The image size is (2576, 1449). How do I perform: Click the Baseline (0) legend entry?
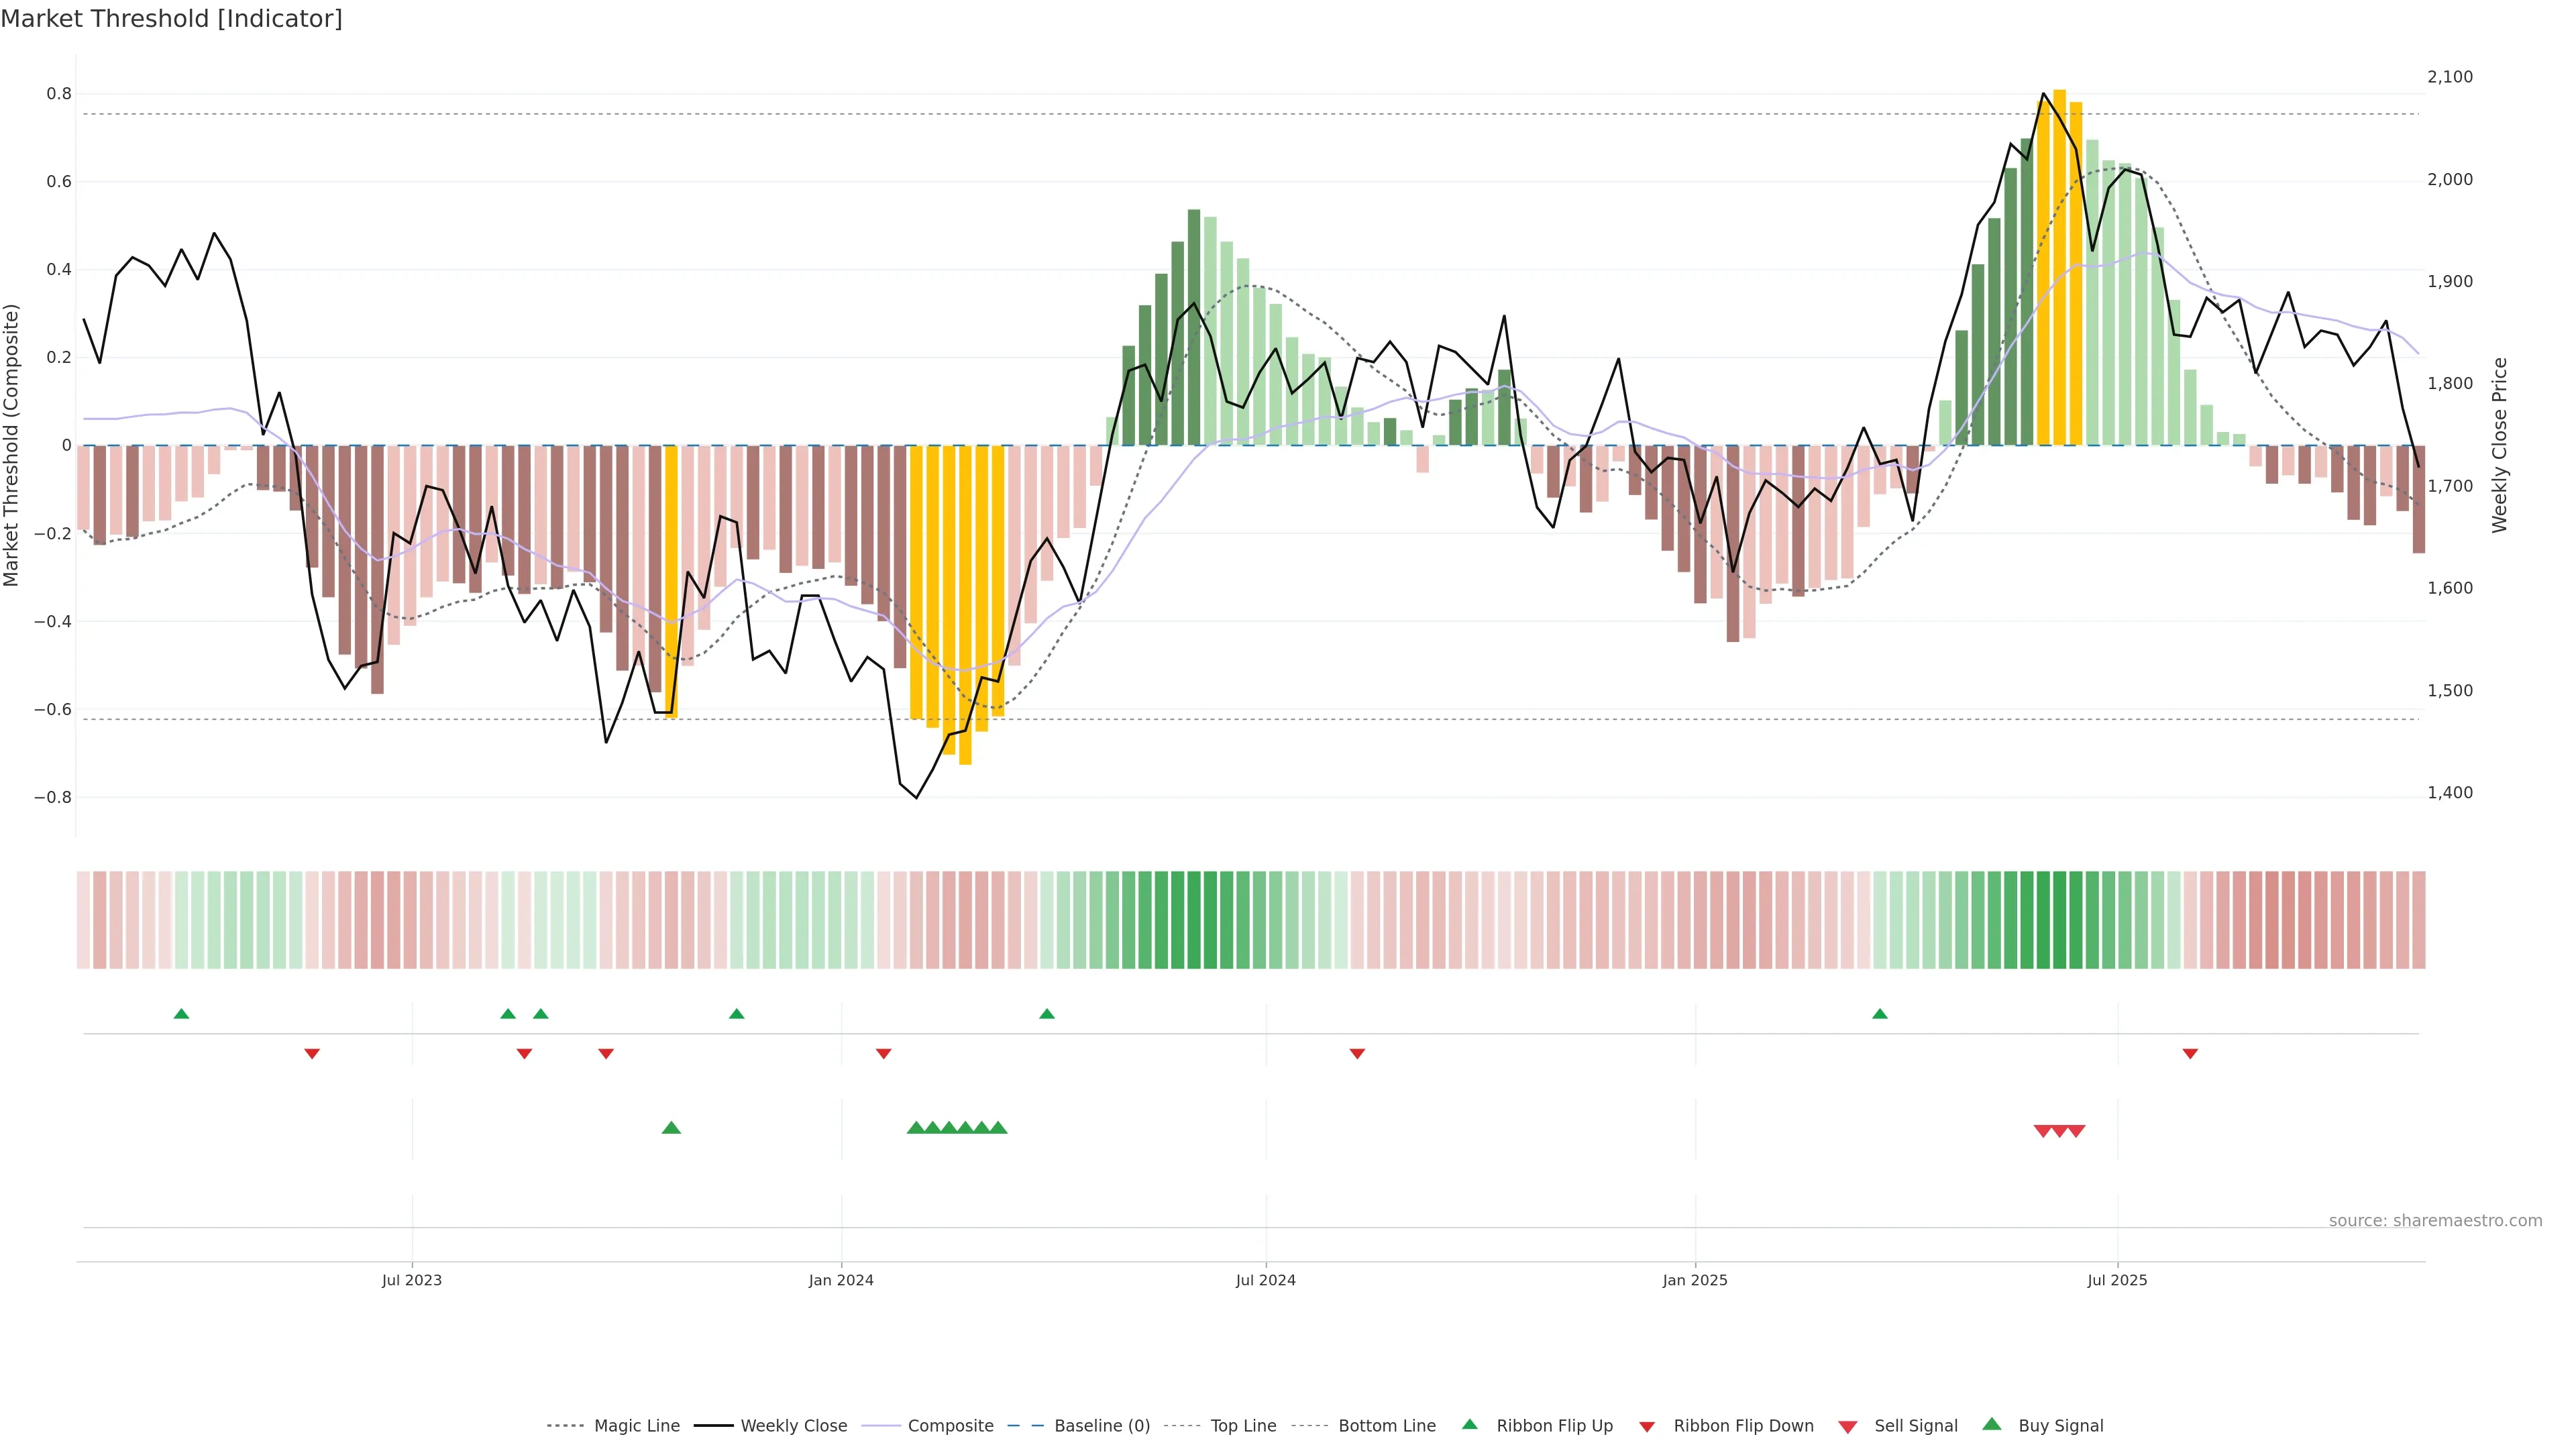pyautogui.click(x=1101, y=1426)
